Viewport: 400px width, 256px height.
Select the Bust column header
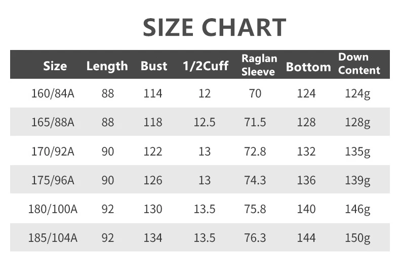coord(154,66)
